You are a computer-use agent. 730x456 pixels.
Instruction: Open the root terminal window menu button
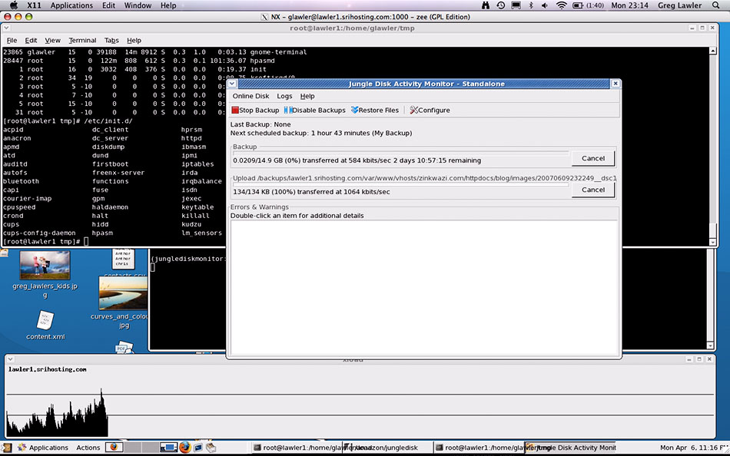(6, 28)
